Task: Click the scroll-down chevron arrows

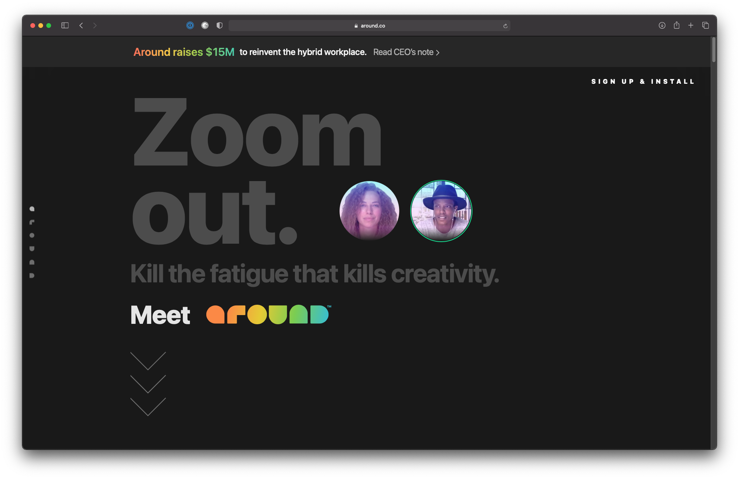Action: pos(148,384)
